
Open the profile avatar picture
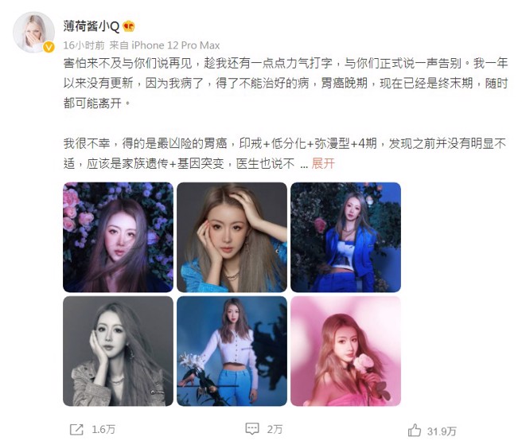[33, 33]
